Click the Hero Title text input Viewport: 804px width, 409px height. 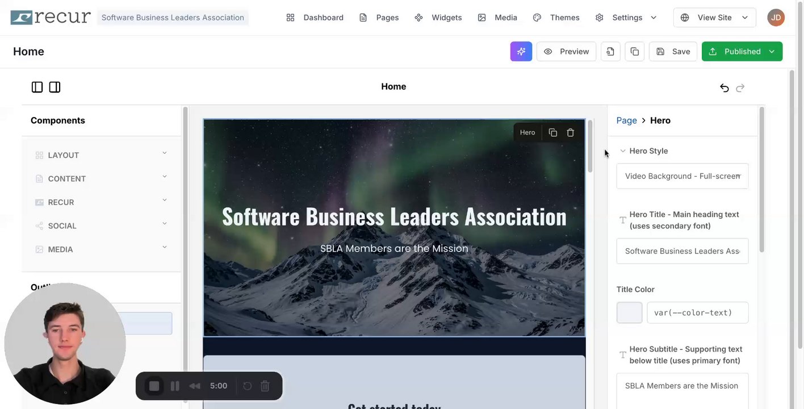tap(682, 251)
